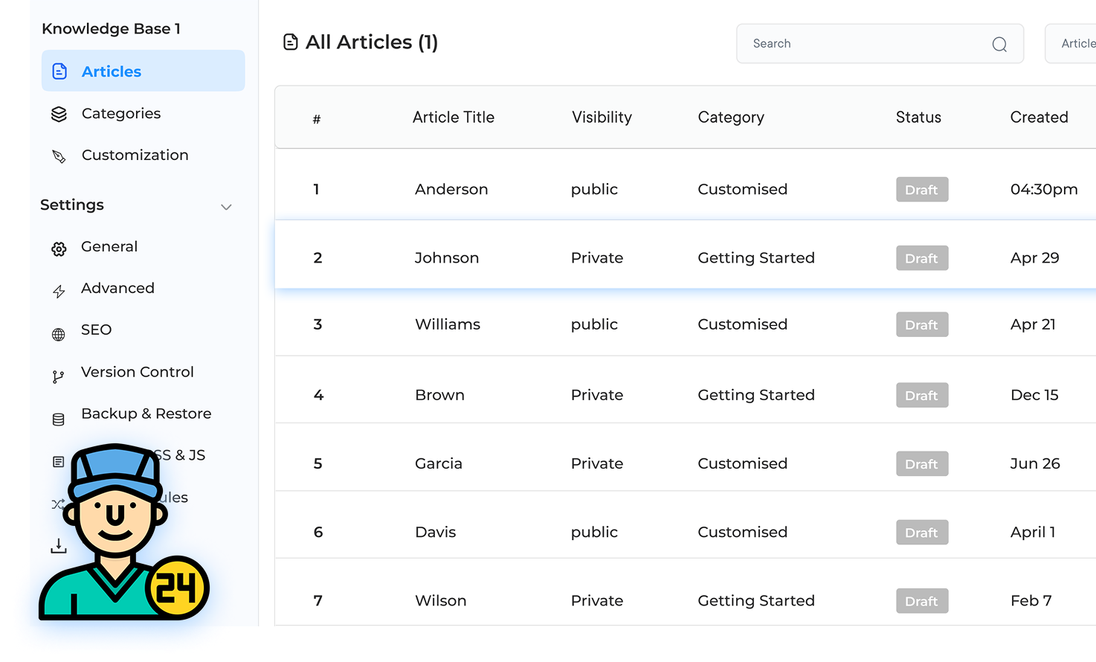
Task: Click the Draft badge on the Johnson row
Action: point(922,258)
